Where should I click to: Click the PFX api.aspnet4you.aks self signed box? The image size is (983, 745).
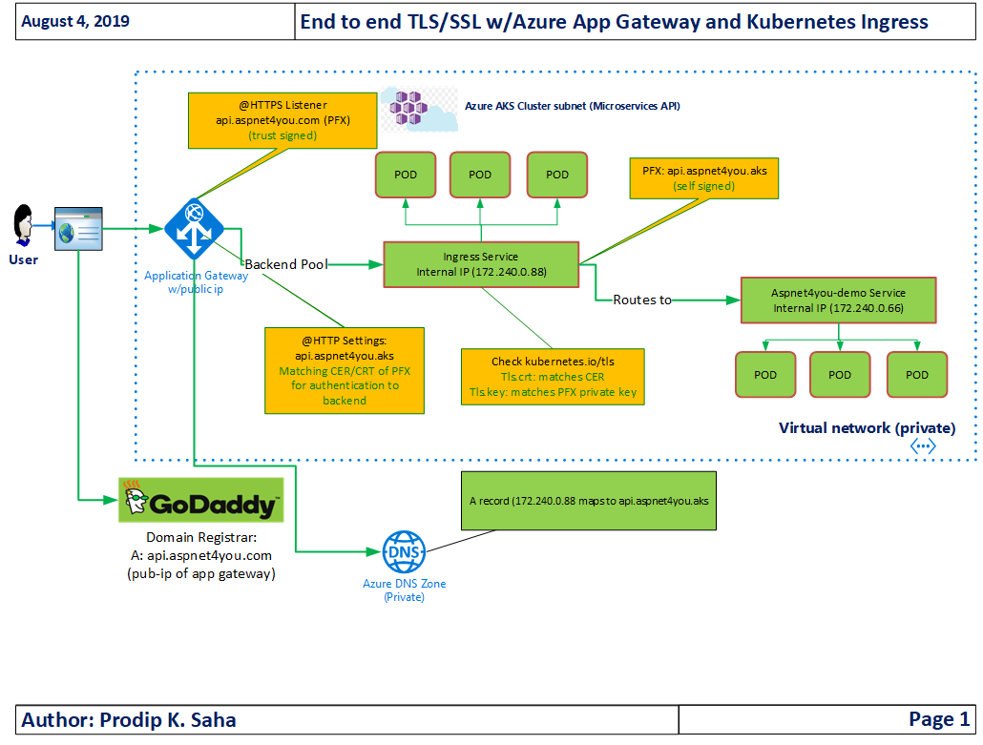[704, 178]
